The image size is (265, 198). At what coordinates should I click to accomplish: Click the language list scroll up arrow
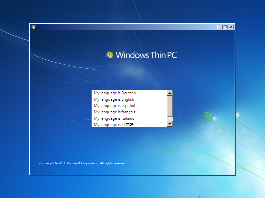170,93
